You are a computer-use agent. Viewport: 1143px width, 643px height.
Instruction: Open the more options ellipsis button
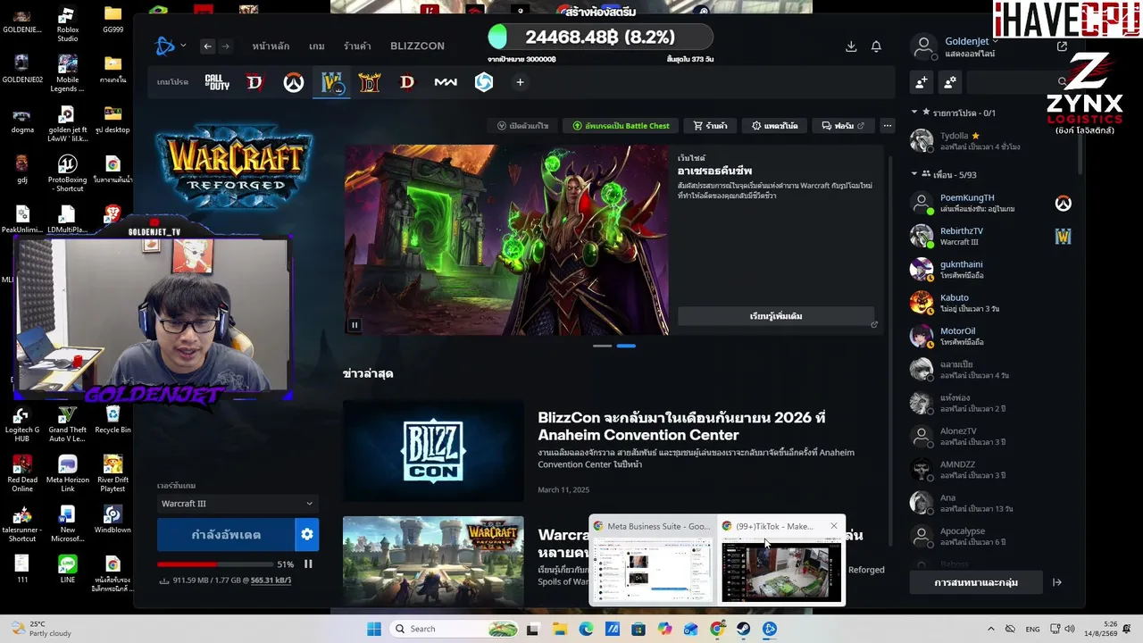point(887,126)
